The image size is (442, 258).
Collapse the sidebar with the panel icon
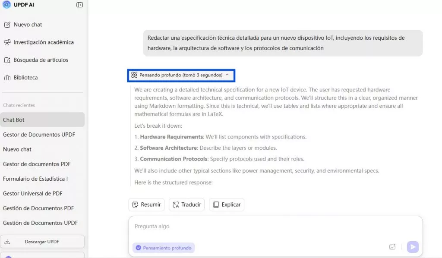click(x=79, y=5)
